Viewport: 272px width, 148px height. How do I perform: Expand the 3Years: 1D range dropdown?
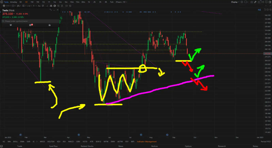(x=121, y=2)
